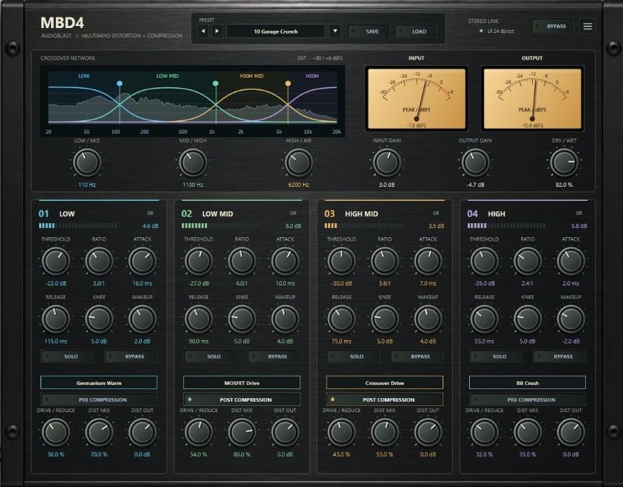Open the preset list dropdown arrow
This screenshot has height=487, width=623.
(335, 31)
